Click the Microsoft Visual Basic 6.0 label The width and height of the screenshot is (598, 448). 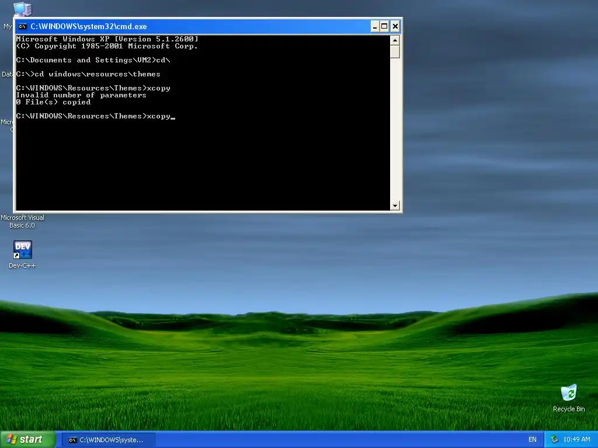(22, 221)
